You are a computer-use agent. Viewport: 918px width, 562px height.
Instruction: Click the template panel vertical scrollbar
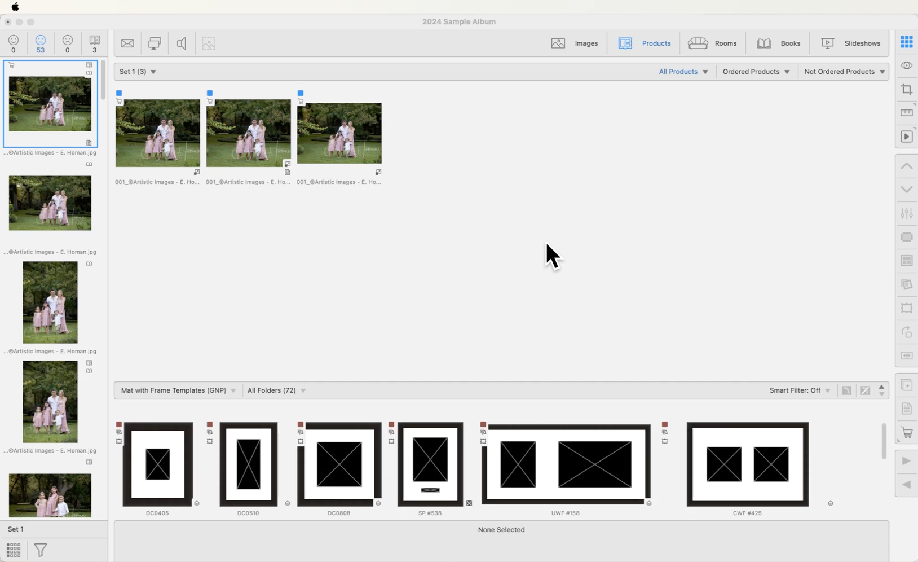pyautogui.click(x=883, y=441)
